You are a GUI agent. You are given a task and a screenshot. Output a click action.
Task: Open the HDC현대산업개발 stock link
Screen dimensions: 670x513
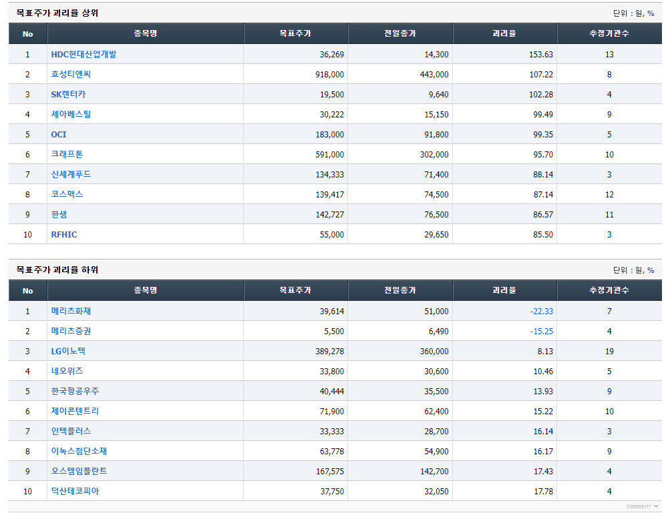[83, 54]
